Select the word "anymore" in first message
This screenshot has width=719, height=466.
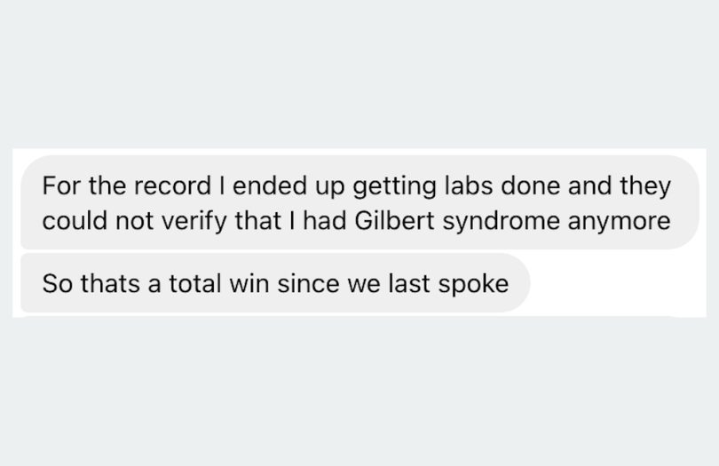click(618, 222)
